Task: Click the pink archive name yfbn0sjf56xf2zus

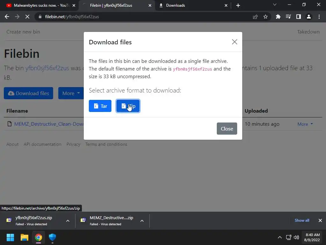Action: tap(192, 69)
